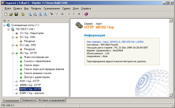Click the grayed Play button

69,14
